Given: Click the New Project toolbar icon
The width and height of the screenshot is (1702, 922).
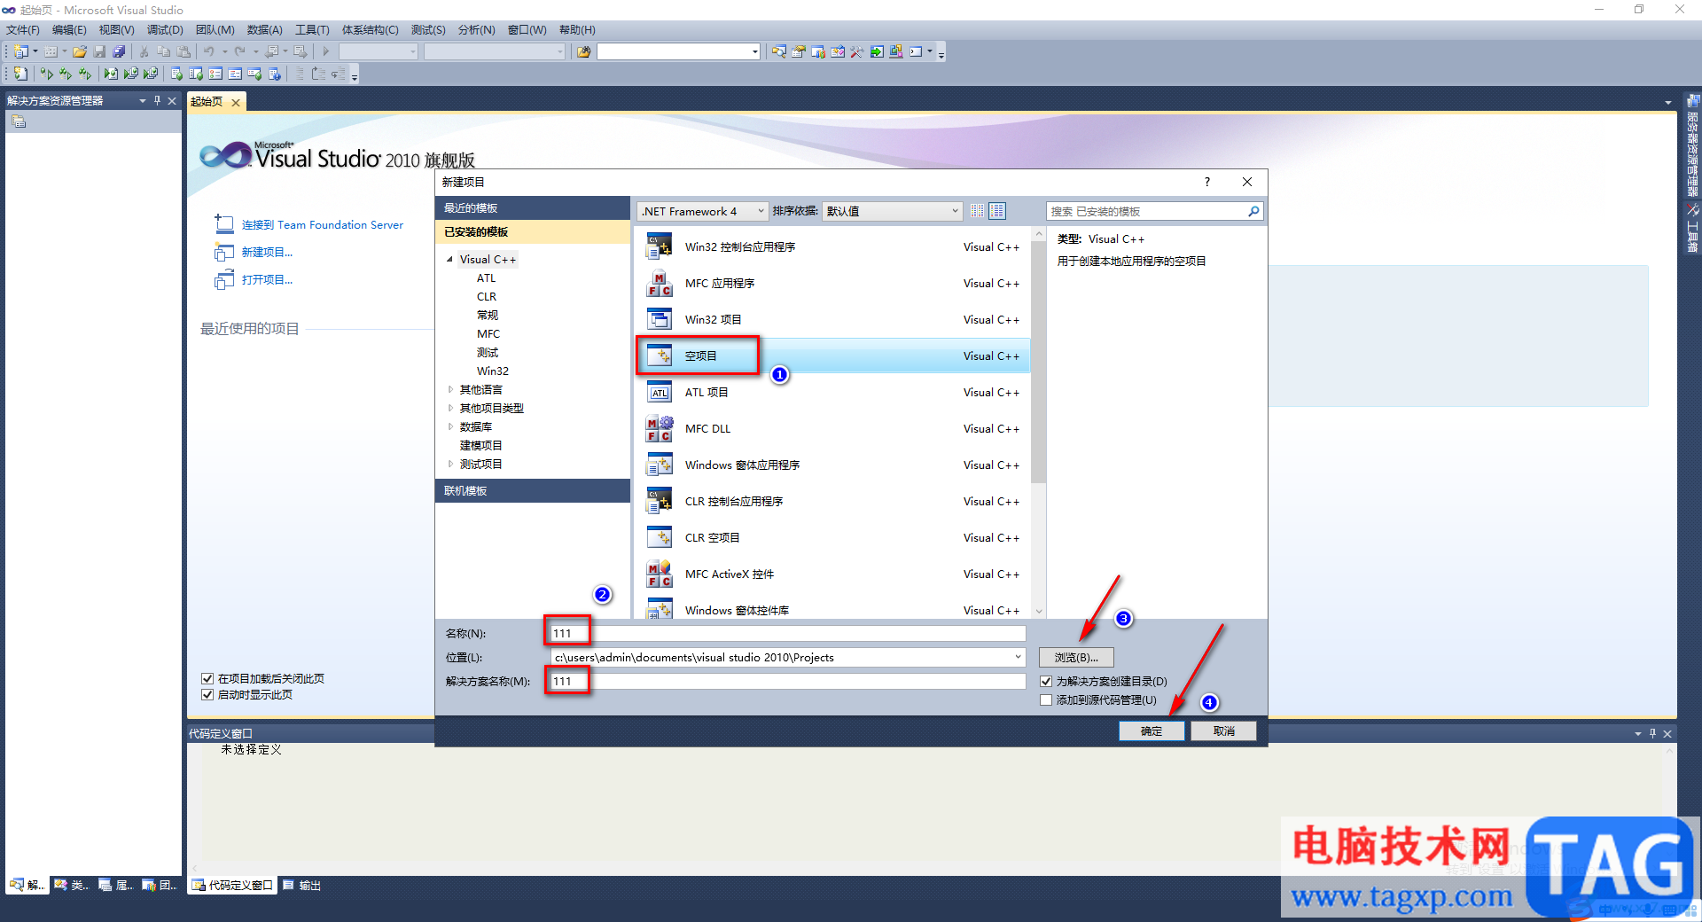Looking at the screenshot, I should (x=20, y=51).
